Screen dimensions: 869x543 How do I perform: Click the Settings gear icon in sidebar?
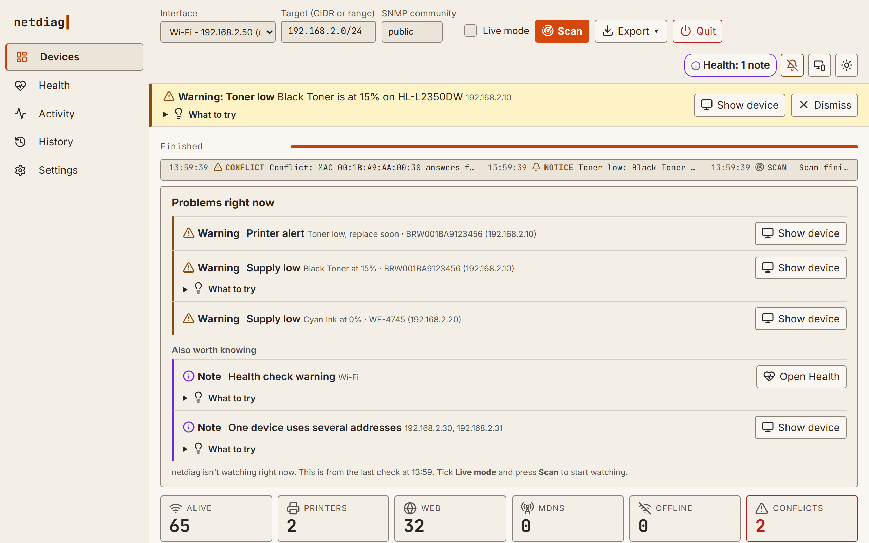coord(20,170)
